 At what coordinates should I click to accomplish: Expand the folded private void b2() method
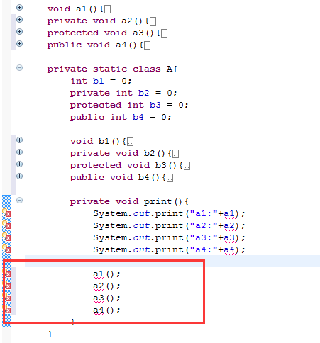point(19,152)
